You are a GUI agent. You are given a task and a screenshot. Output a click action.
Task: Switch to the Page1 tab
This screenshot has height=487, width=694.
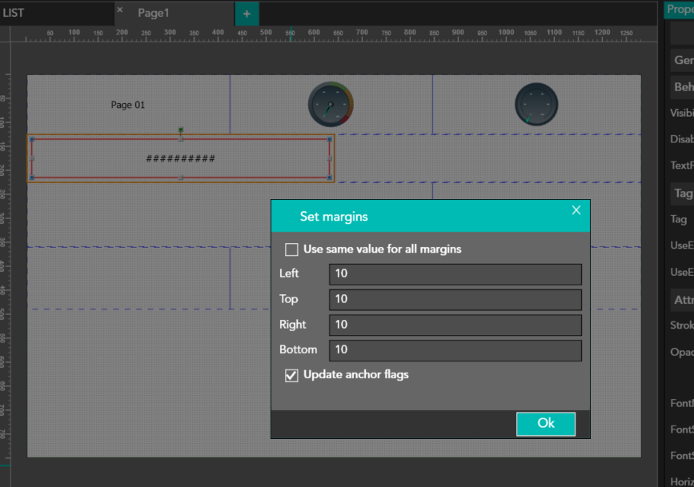[x=154, y=14]
